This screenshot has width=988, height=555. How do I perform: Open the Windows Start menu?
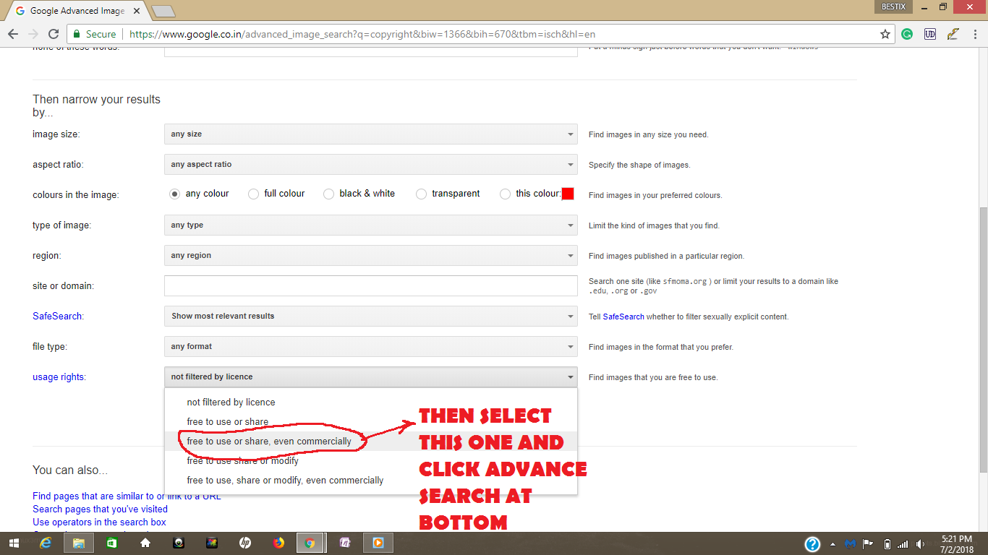[x=14, y=543]
